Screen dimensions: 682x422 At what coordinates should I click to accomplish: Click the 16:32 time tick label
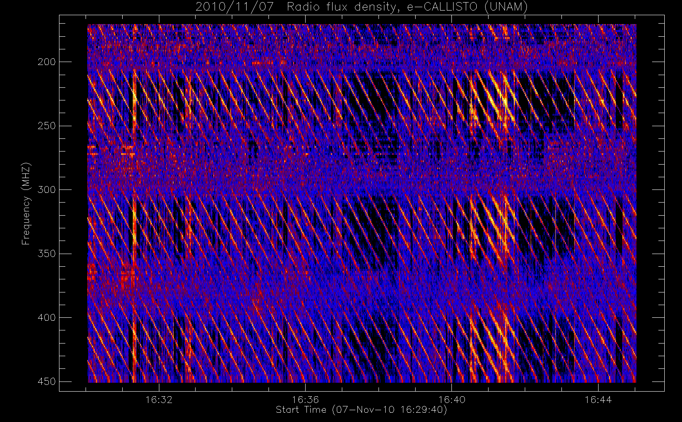coord(159,400)
